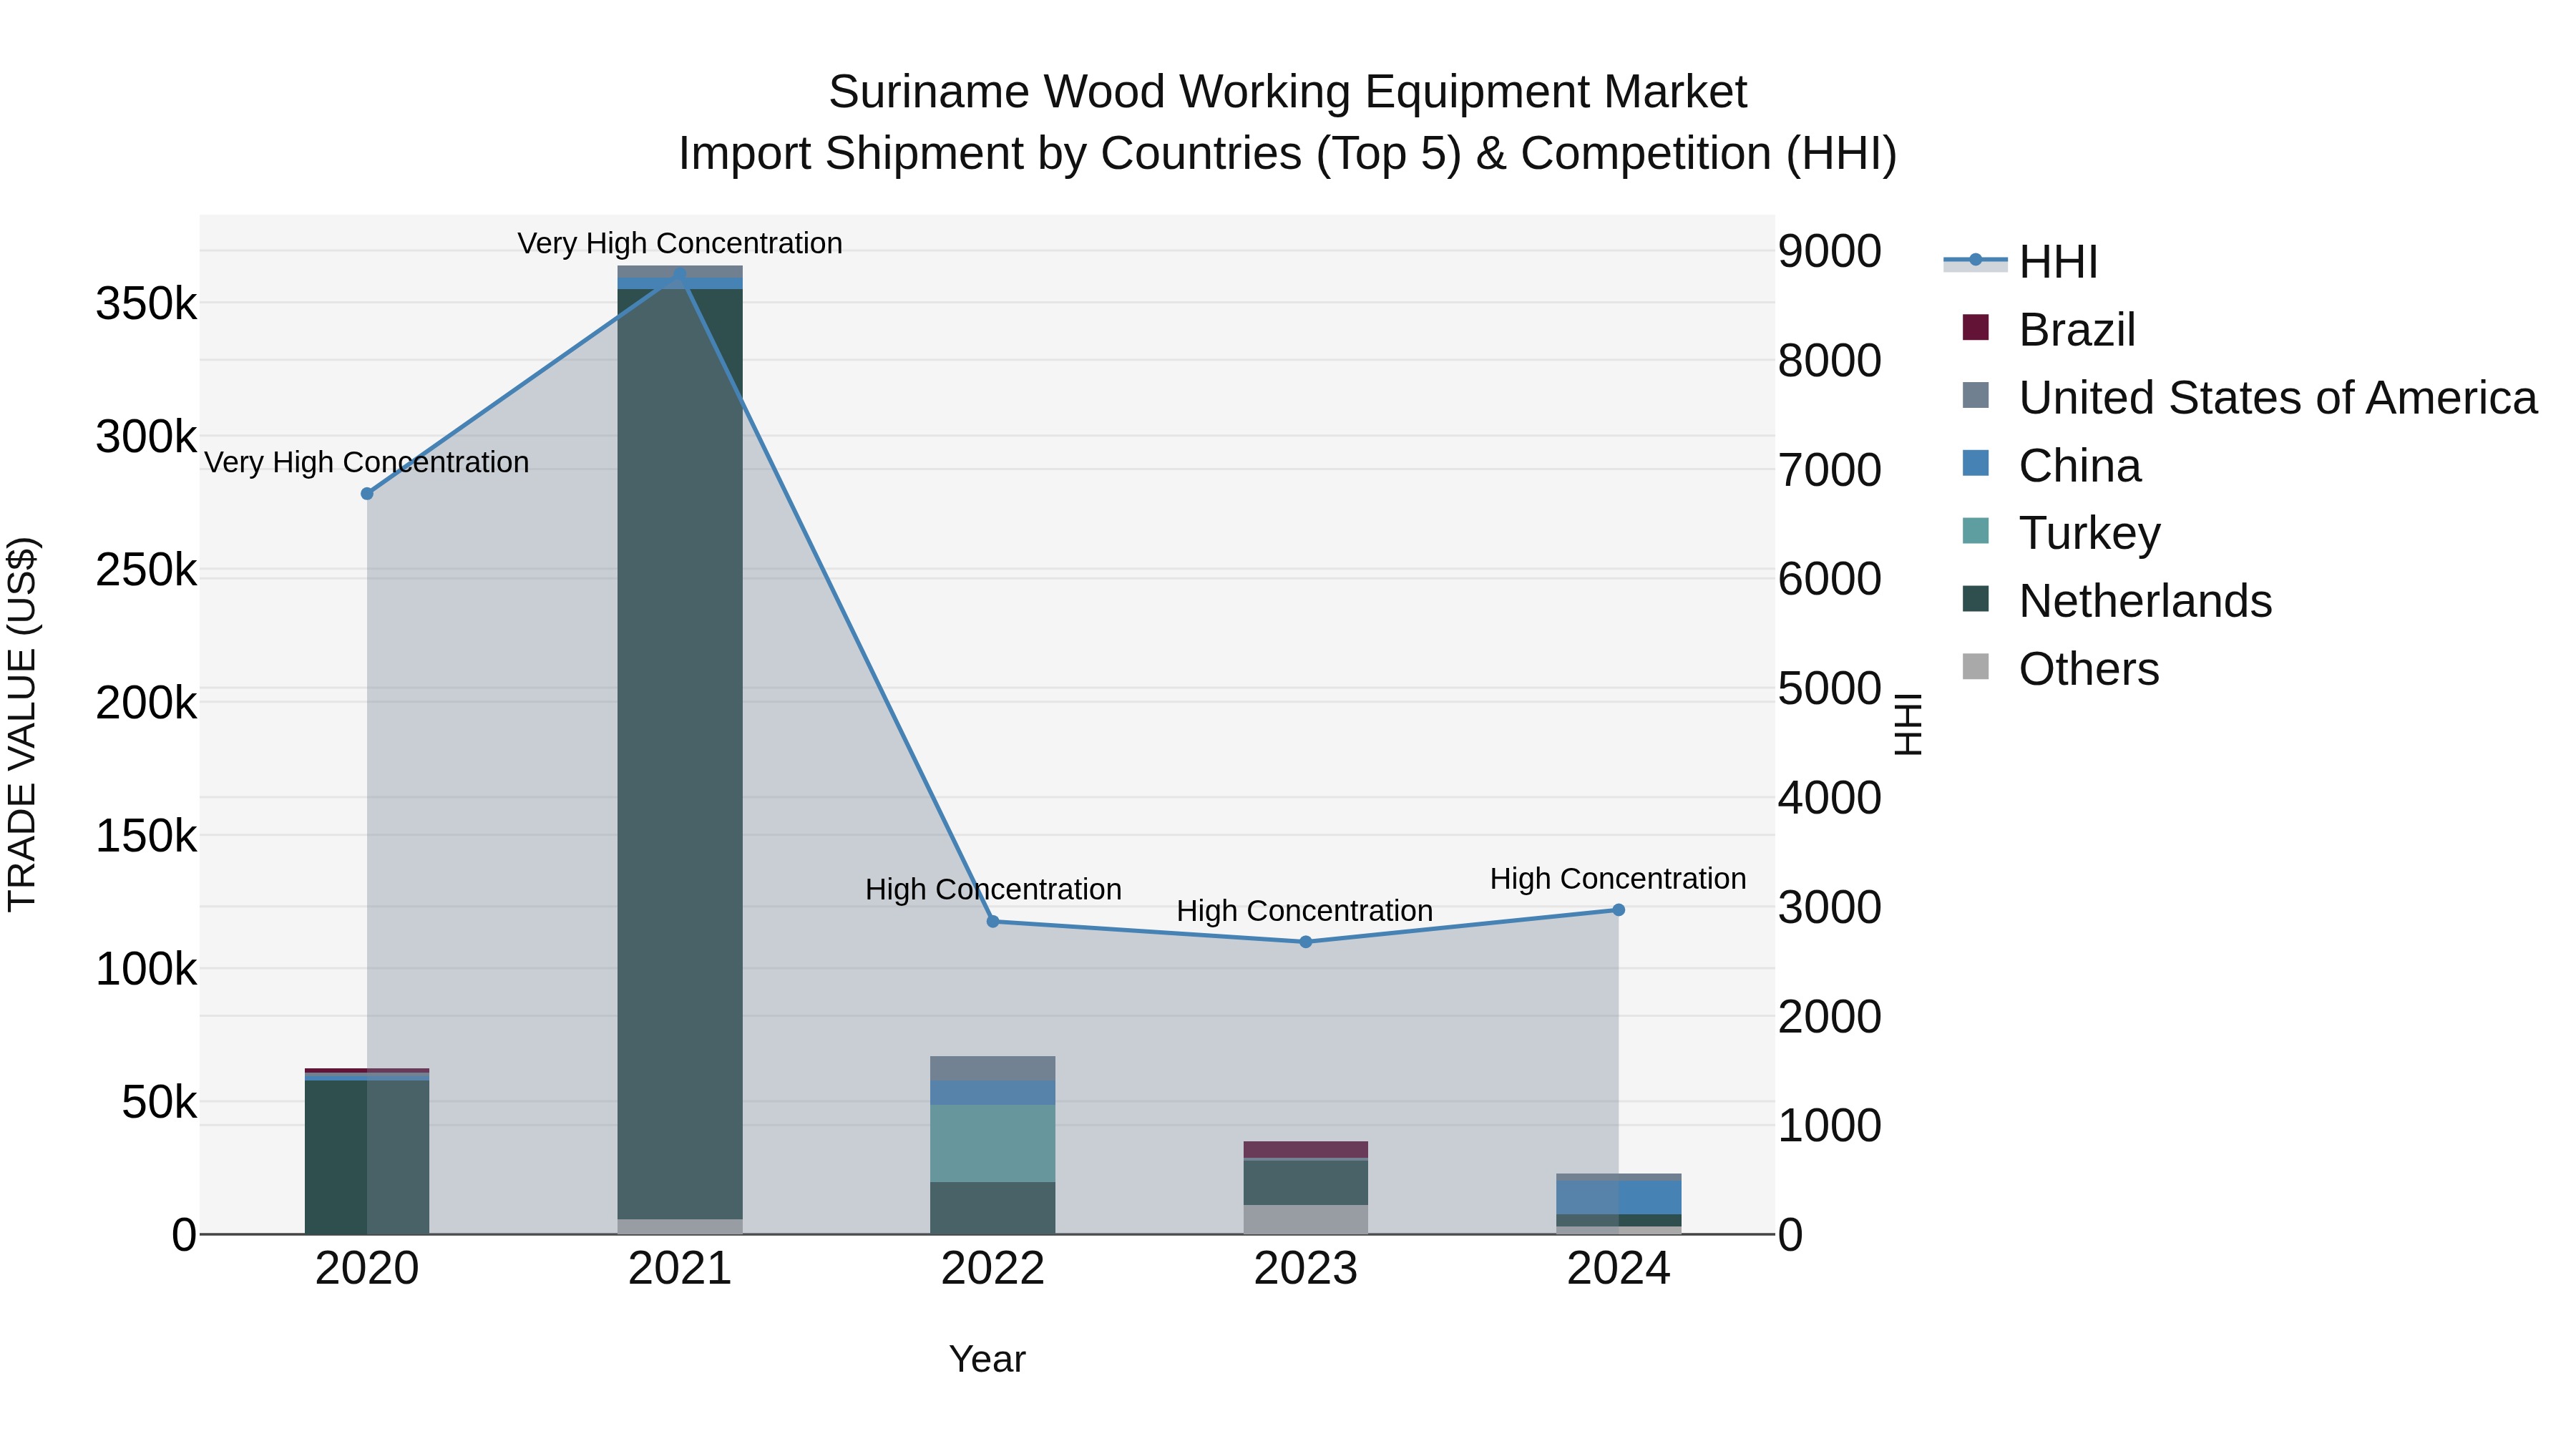Image resolution: width=2576 pixels, height=1449 pixels.
Task: Click the Turkey legend label
Action: coord(2090,533)
